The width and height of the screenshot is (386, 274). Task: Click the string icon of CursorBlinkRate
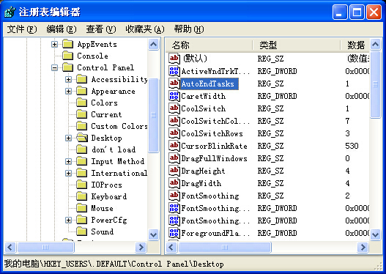(x=174, y=146)
